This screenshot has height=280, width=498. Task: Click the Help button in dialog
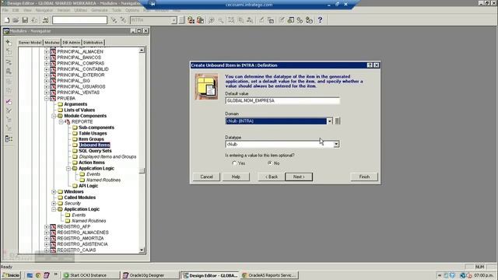point(236,177)
